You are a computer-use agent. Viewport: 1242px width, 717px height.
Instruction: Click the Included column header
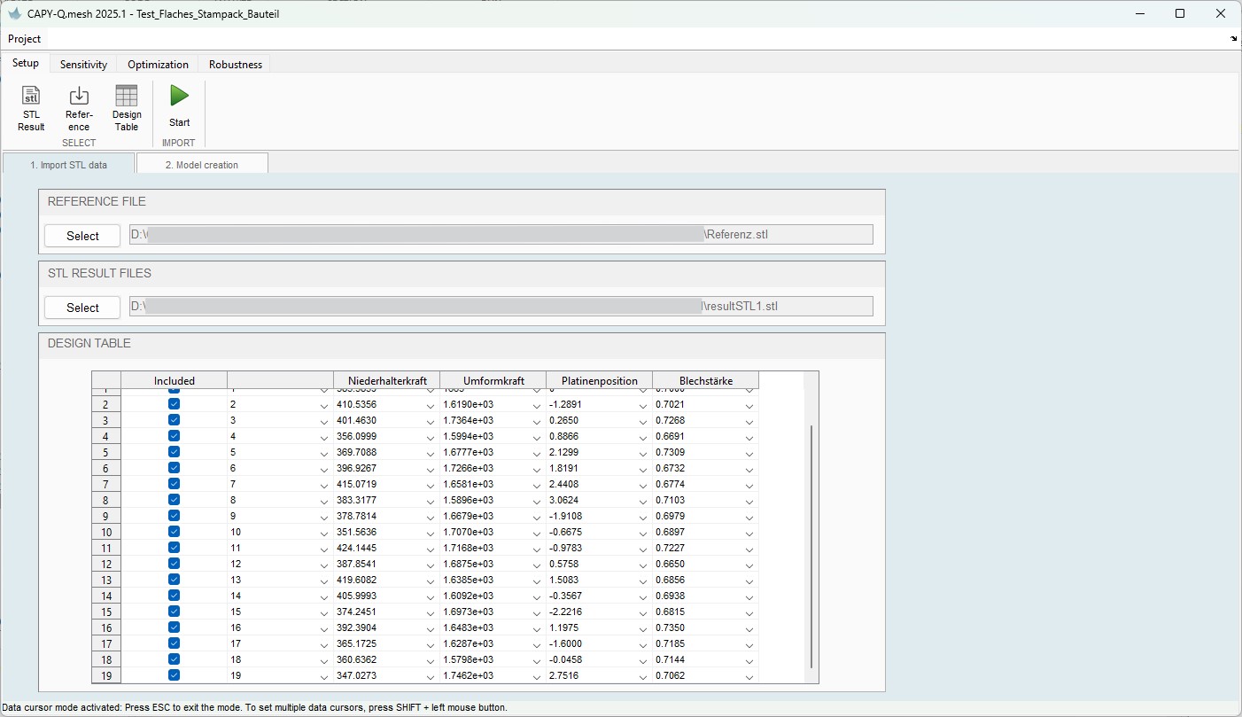click(x=174, y=380)
